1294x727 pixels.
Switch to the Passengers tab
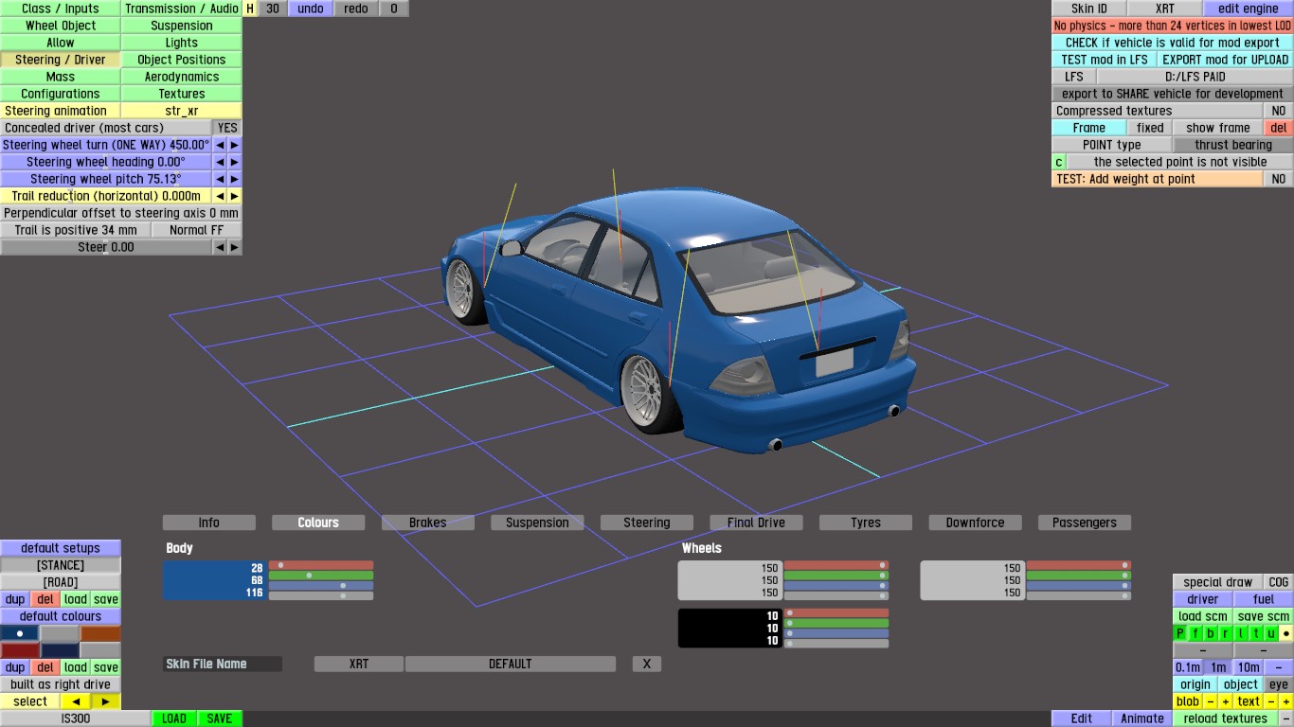point(1085,523)
